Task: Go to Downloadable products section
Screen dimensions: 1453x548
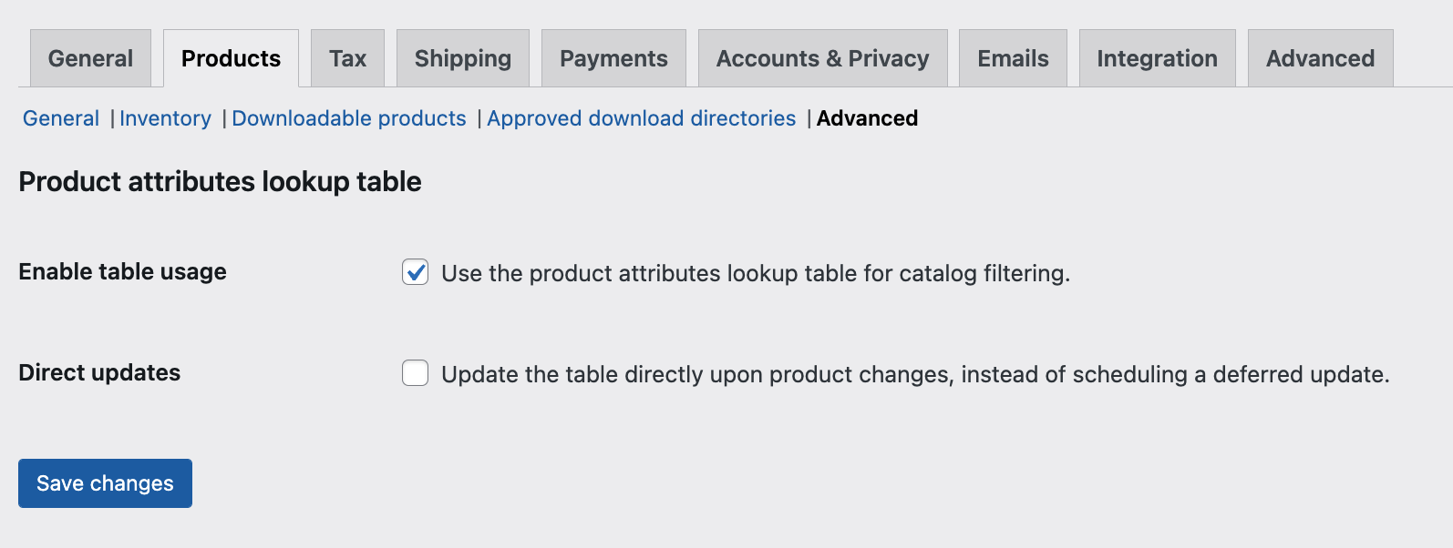Action: (349, 118)
